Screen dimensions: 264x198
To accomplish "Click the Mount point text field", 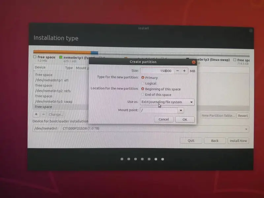I will [x=159, y=110].
